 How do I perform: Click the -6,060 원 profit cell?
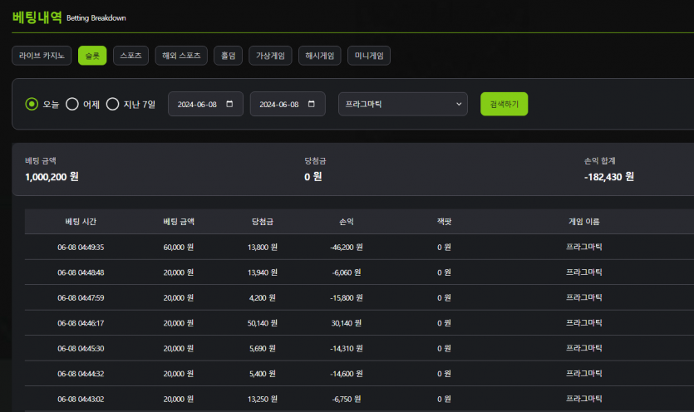point(347,272)
